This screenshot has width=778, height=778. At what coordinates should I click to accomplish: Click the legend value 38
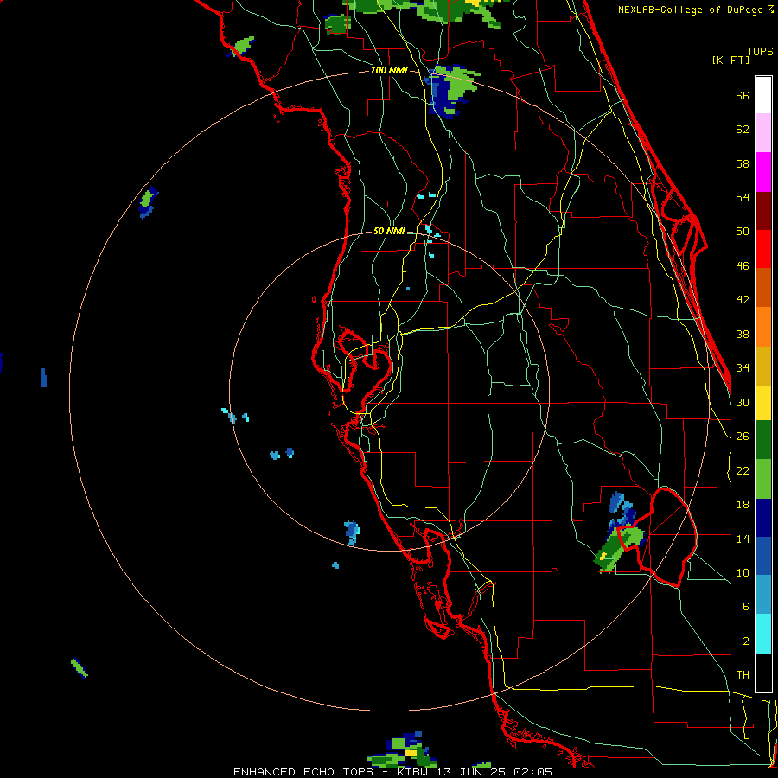tap(743, 334)
